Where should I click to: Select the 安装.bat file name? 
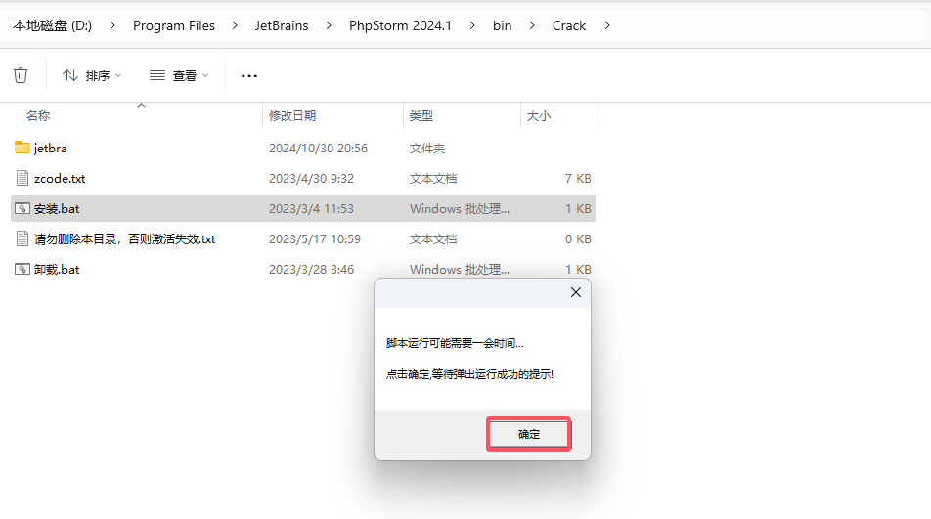[x=57, y=209]
